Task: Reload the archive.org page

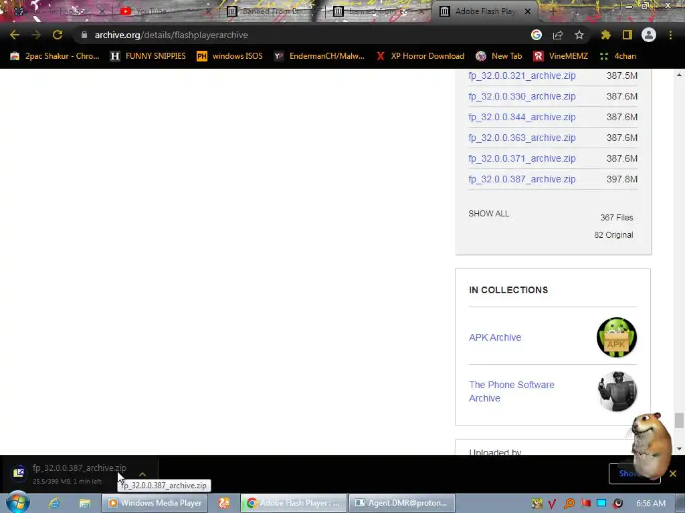Action: pyautogui.click(x=58, y=35)
